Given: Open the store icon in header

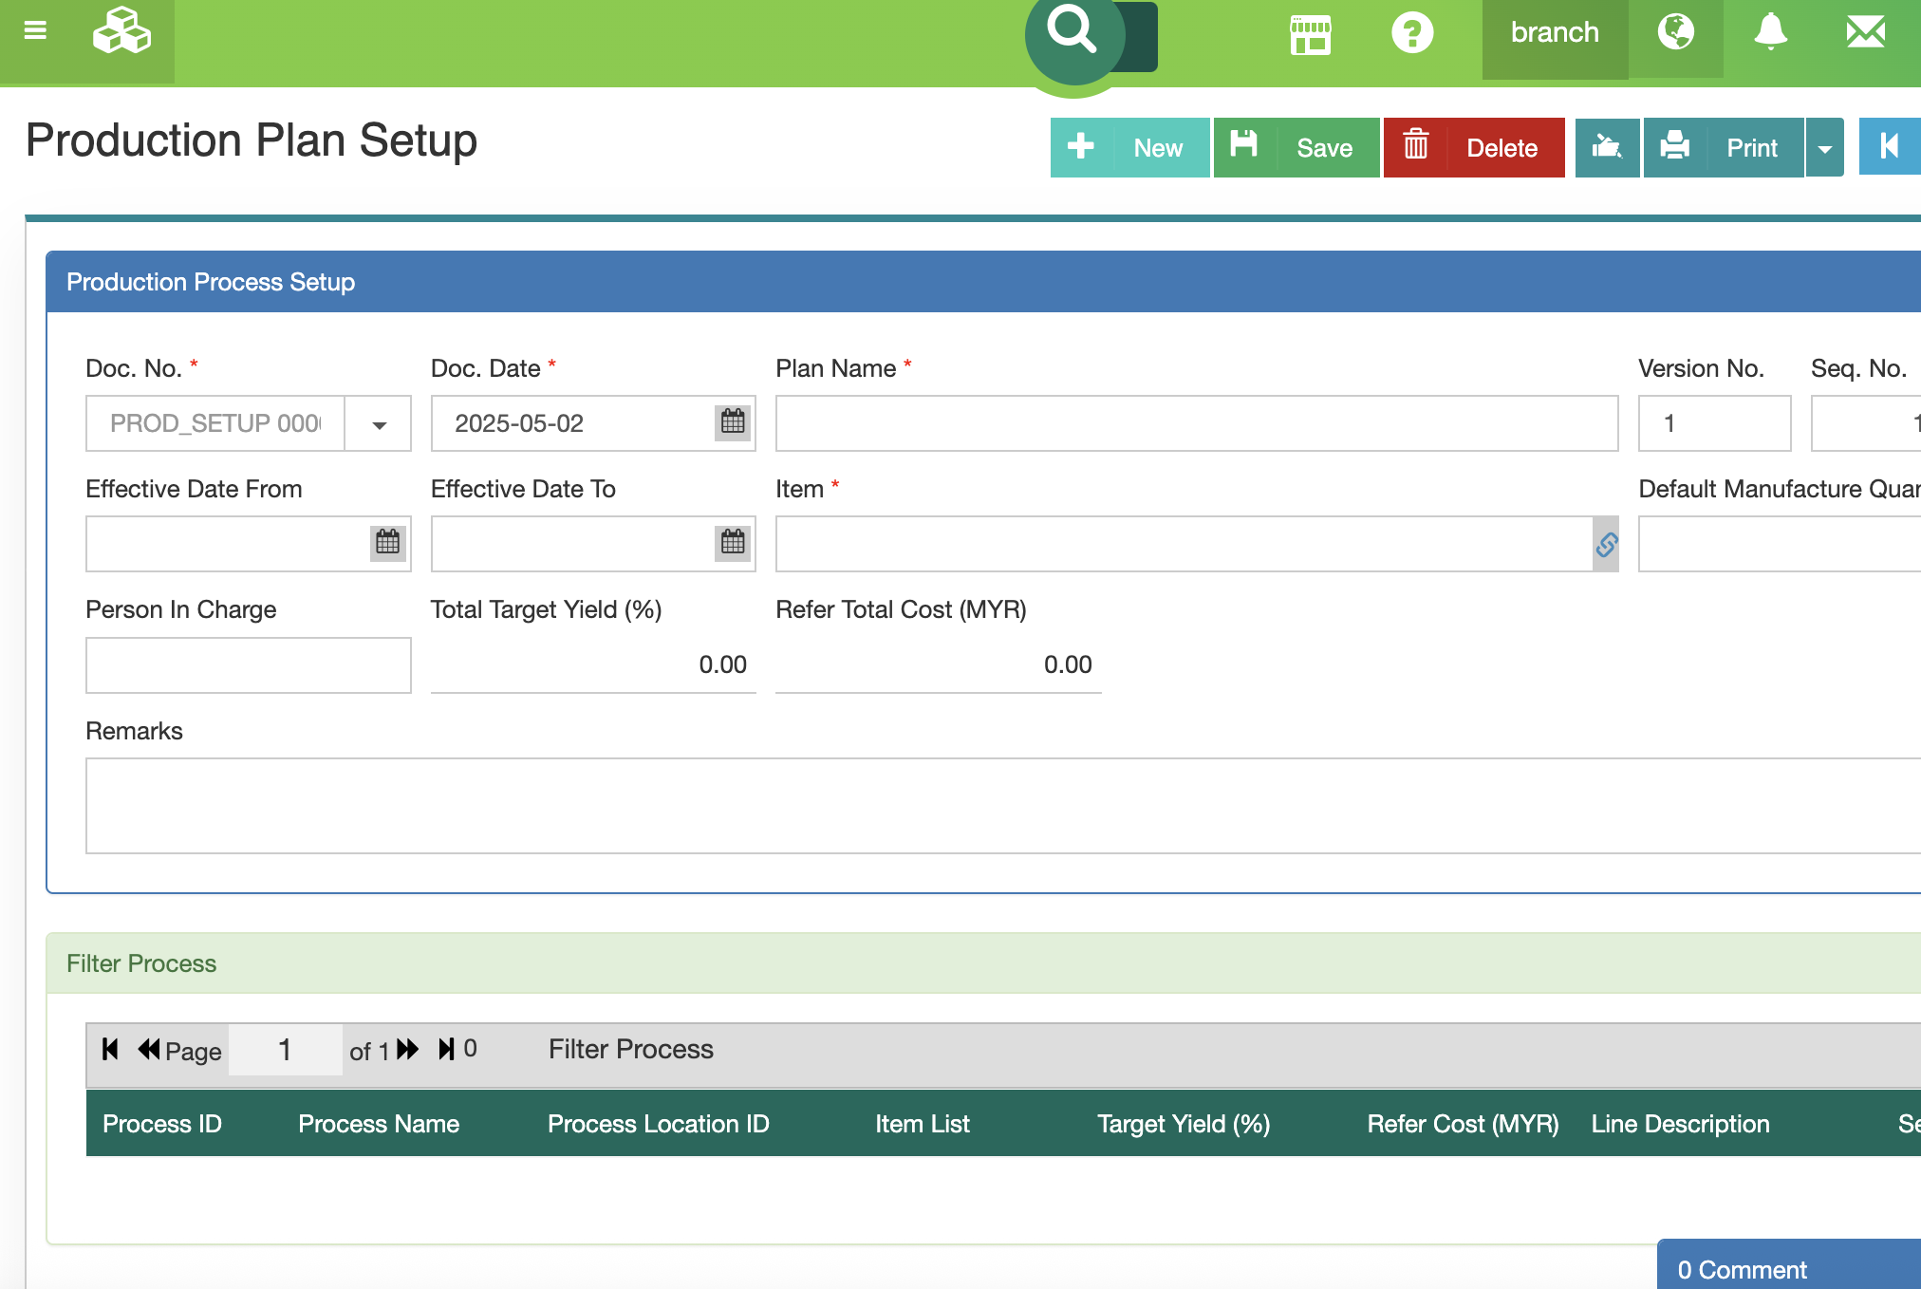Looking at the screenshot, I should point(1311,33).
